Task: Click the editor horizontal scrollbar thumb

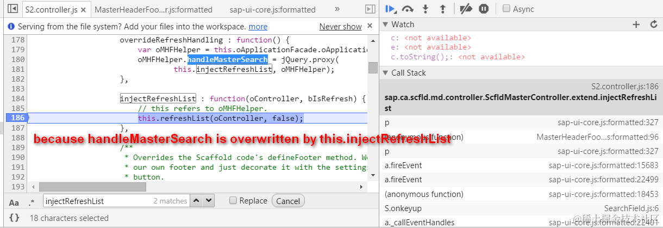Action: (x=92, y=187)
